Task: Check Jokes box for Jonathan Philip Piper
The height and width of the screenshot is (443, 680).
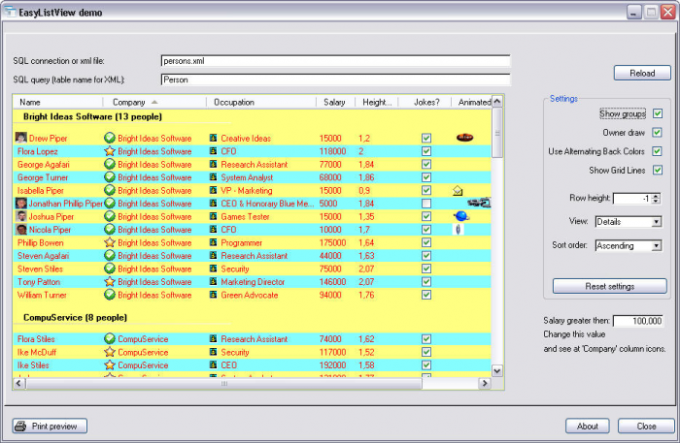Action: (426, 204)
